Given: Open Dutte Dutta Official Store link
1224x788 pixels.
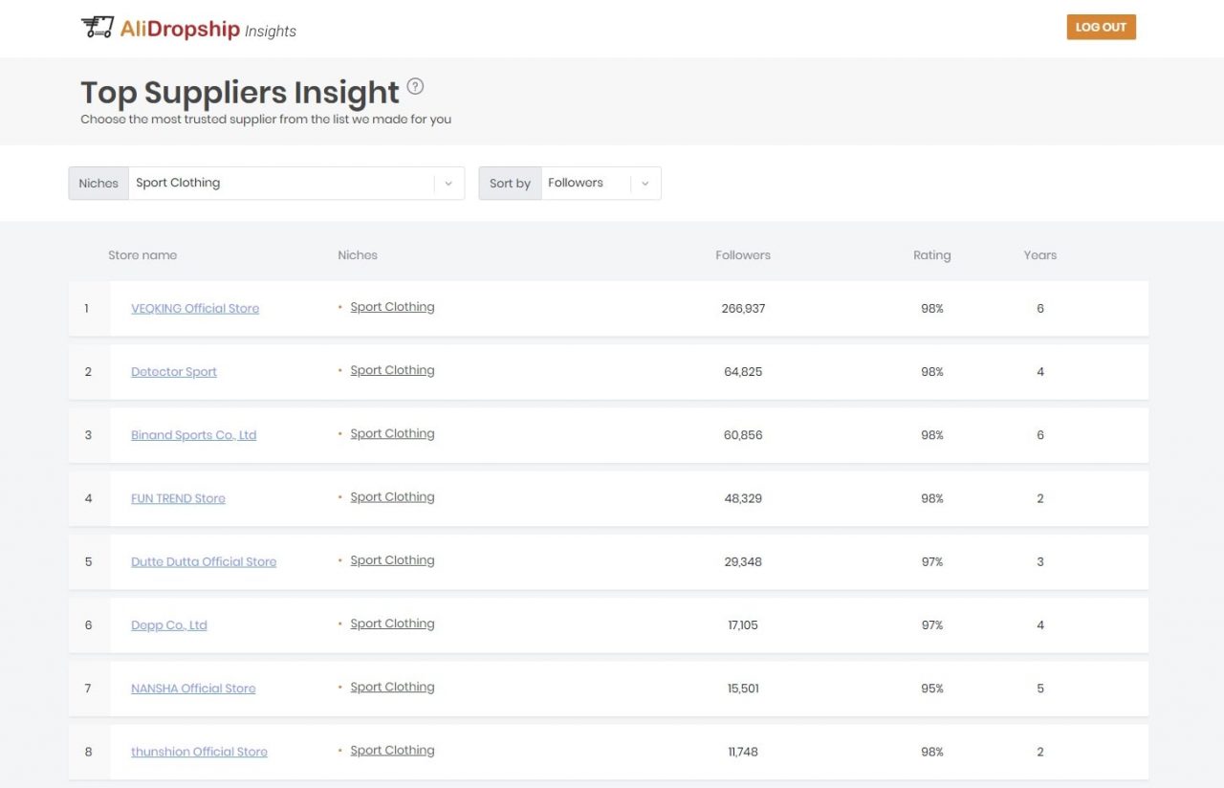Looking at the screenshot, I should tap(204, 562).
